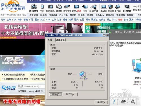Select the 北京 city link
Viewport: 141px width, 106px height.
pyautogui.click(x=3, y=20)
